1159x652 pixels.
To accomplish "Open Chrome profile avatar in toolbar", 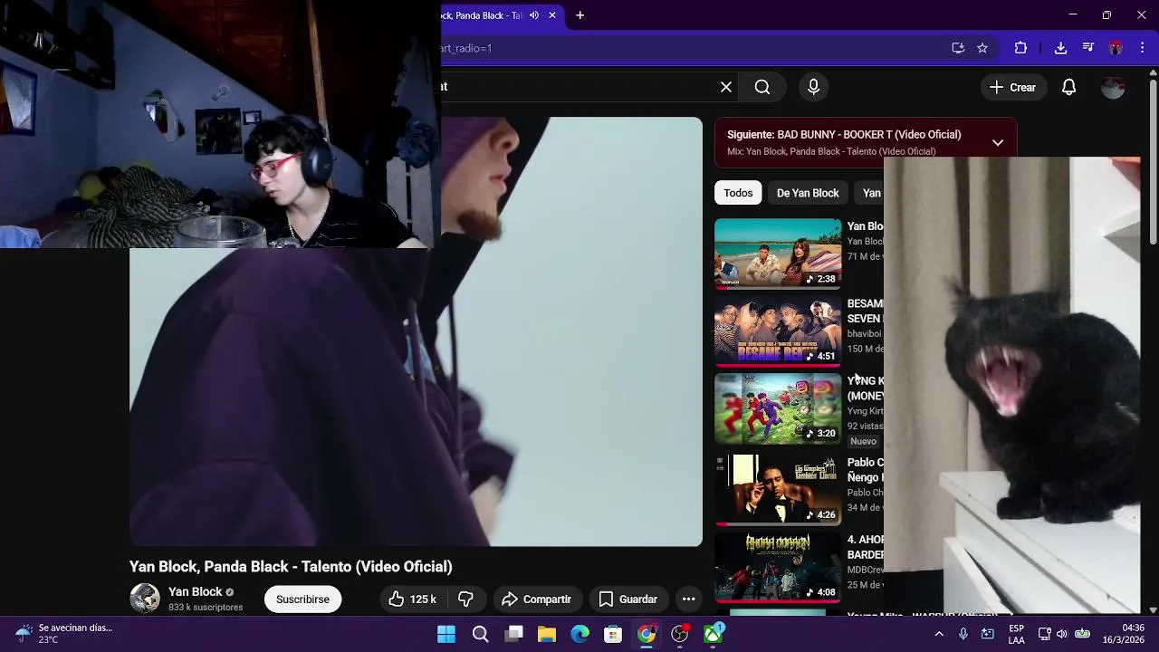I will coord(1116,48).
